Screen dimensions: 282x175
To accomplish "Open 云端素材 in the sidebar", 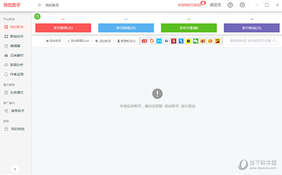I will pyautogui.click(x=16, y=55).
